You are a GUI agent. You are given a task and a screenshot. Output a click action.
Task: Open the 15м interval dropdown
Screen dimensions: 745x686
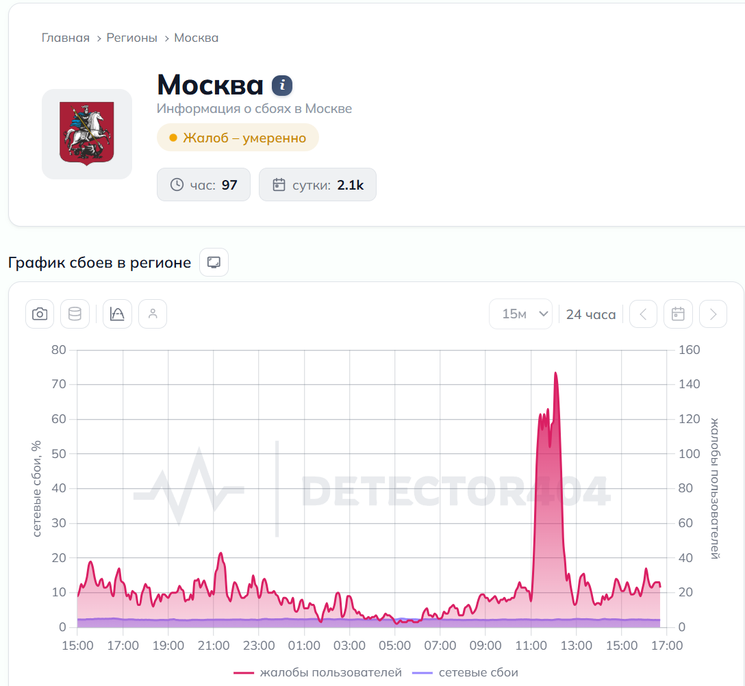pyautogui.click(x=520, y=314)
